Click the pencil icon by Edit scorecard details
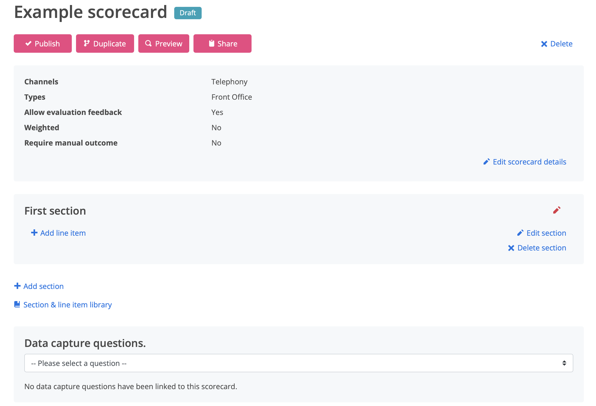 (486, 162)
